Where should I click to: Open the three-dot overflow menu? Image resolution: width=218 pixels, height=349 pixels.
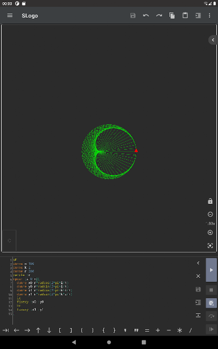pyautogui.click(x=210, y=15)
